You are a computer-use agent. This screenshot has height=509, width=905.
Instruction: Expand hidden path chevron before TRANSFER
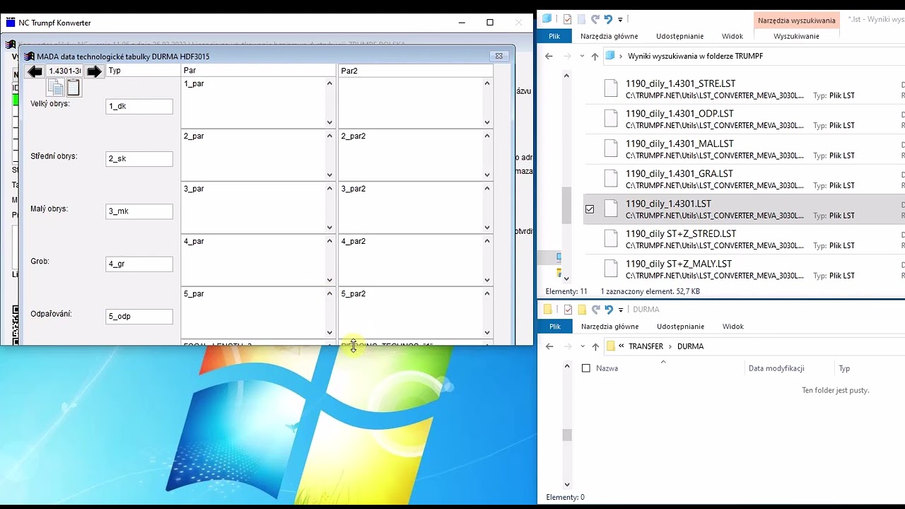pyautogui.click(x=621, y=346)
